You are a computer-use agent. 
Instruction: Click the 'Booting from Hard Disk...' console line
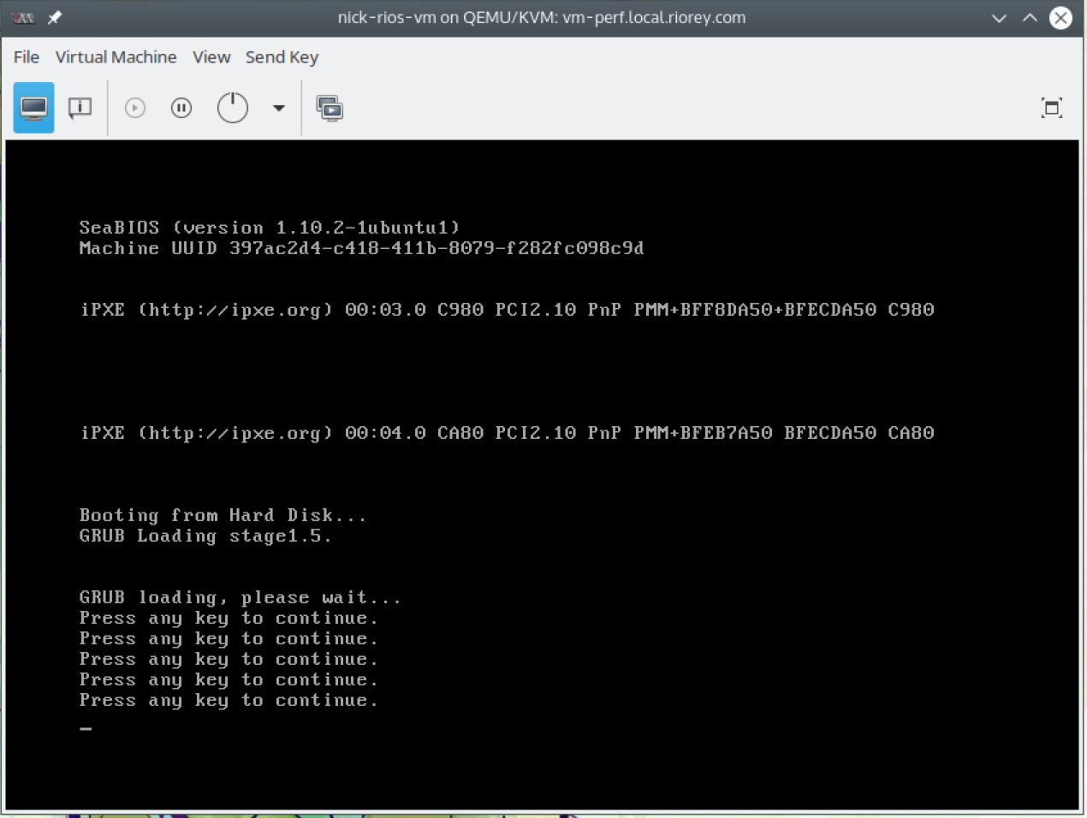pos(223,515)
